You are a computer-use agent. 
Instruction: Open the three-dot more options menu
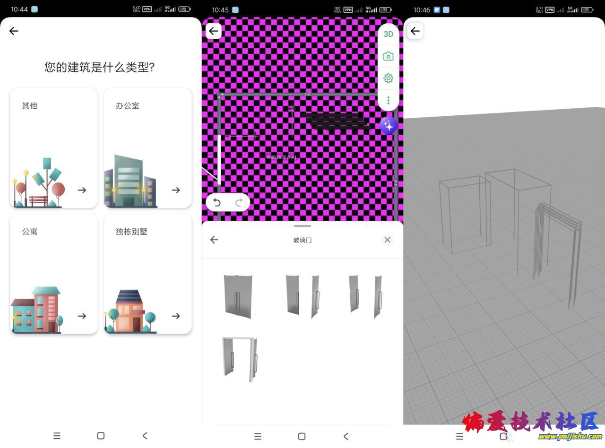coord(388,100)
